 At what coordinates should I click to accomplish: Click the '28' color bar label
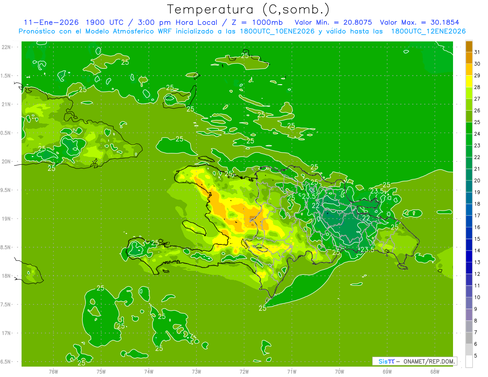477,87
